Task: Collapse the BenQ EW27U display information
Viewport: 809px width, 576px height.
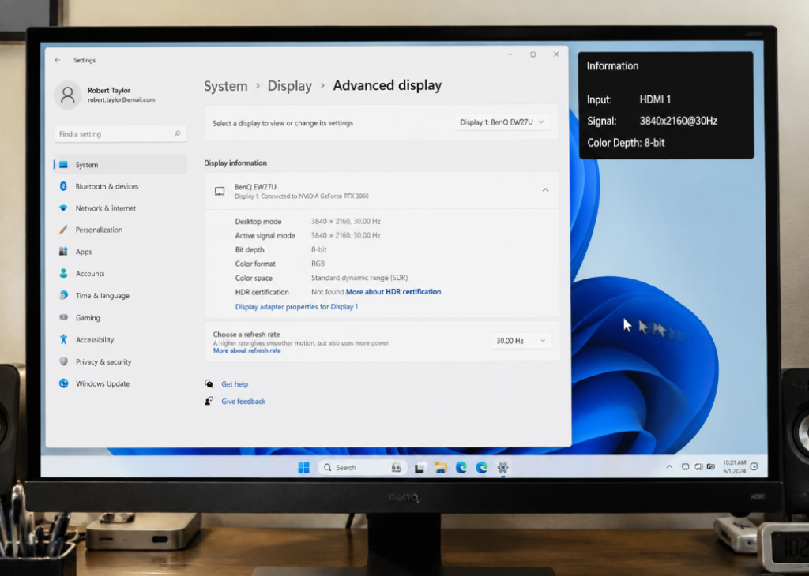Action: (545, 190)
